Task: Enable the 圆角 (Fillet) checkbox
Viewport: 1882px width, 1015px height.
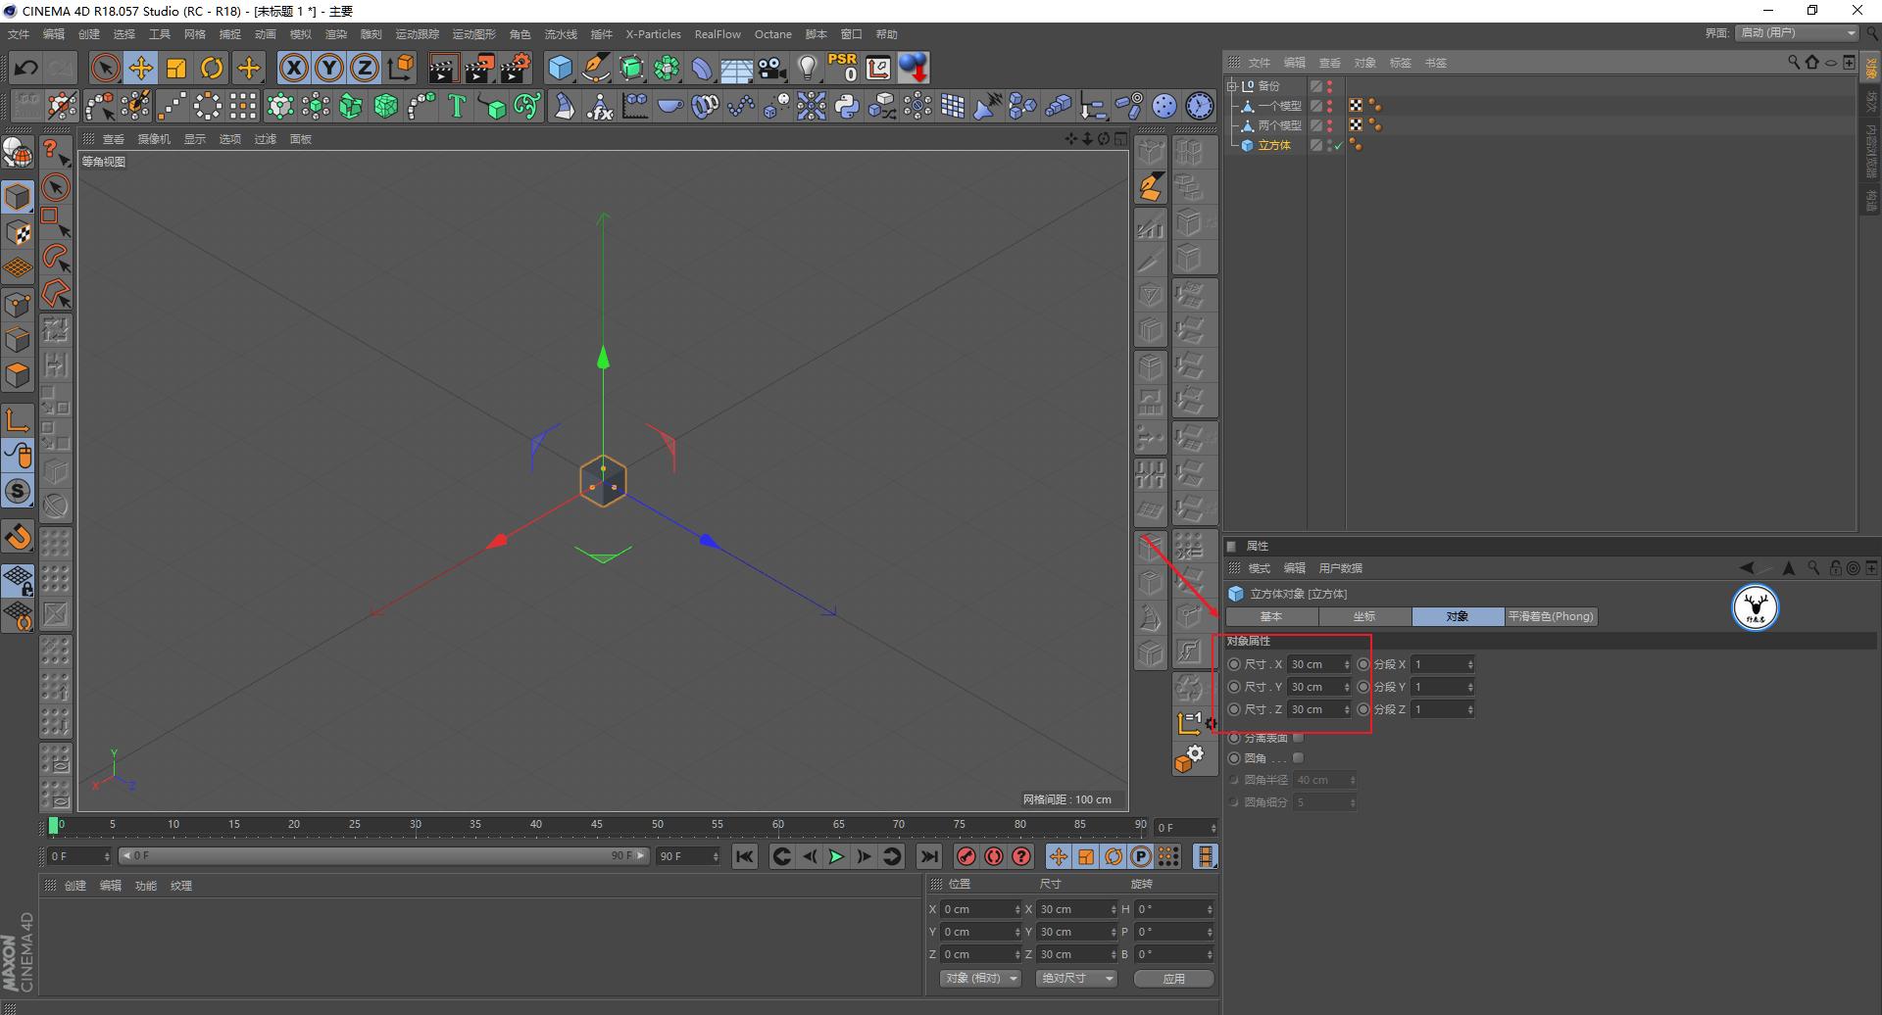Action: click(x=1298, y=758)
